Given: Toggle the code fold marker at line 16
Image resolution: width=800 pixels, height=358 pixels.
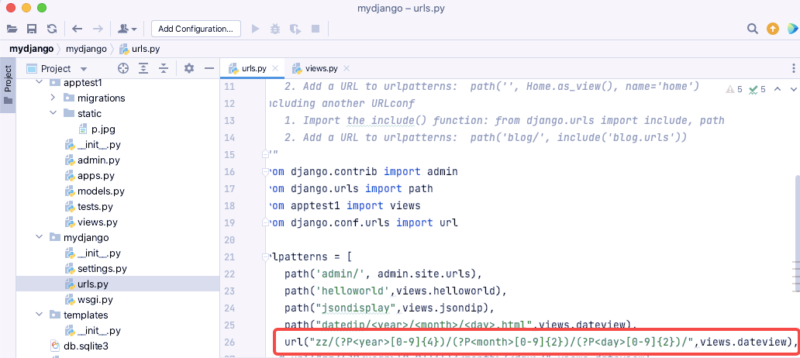Looking at the screenshot, I should (265, 172).
